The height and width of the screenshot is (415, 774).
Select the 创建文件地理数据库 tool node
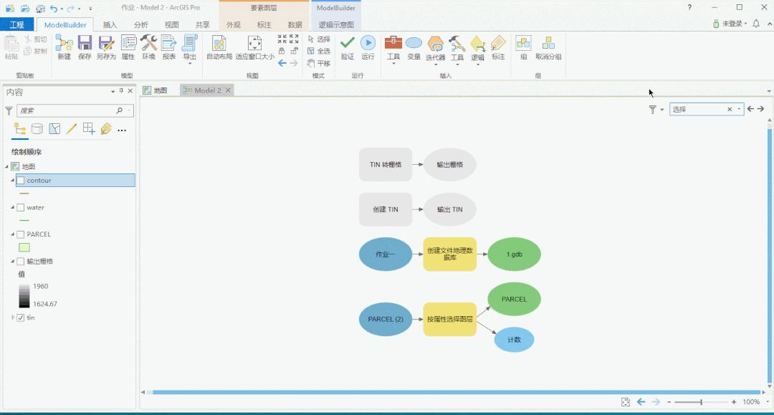tap(449, 254)
